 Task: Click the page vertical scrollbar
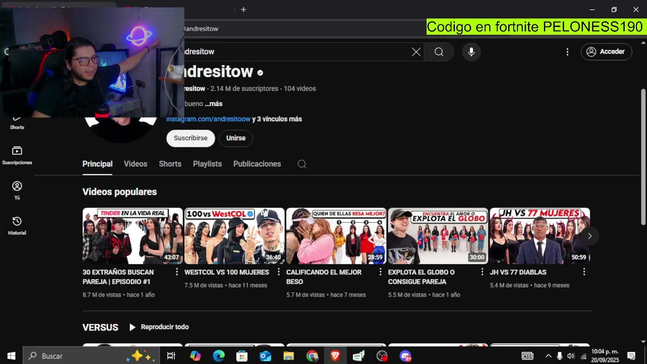[x=643, y=157]
